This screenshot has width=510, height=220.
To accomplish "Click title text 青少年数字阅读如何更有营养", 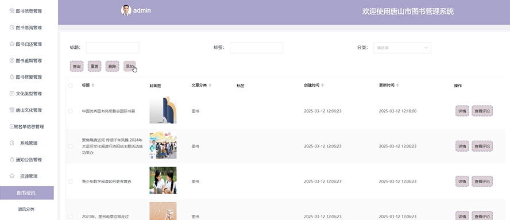I will 107,182.
